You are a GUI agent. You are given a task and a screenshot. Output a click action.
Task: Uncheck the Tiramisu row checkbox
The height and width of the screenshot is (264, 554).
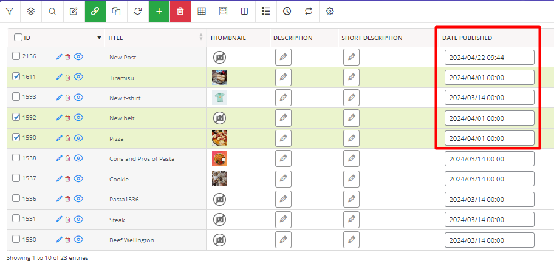[x=16, y=76]
